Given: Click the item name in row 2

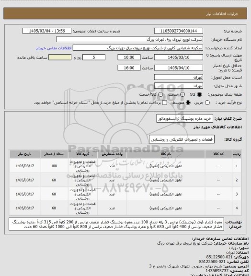Looking at the screenshot, I should tap(166, 180).
